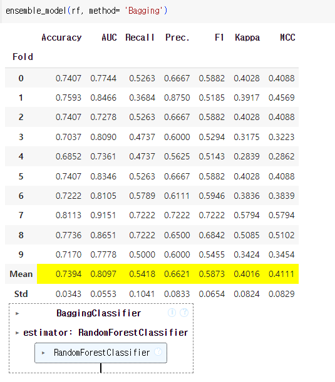Click Mean Kappa value 0.4016
The width and height of the screenshot is (335, 382).
pyautogui.click(x=247, y=274)
